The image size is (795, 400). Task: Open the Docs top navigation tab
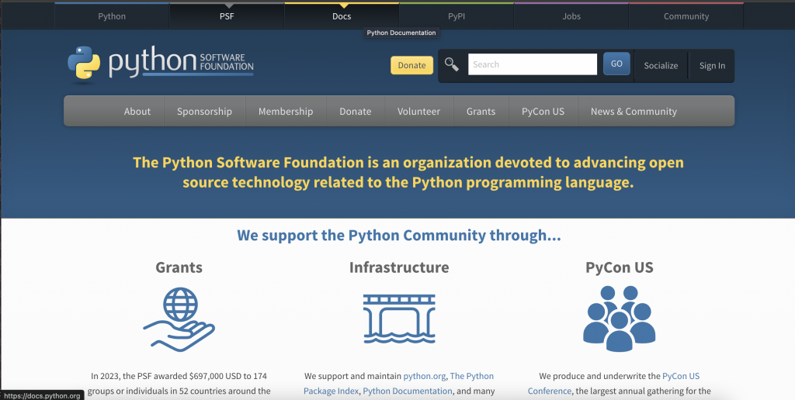pyautogui.click(x=342, y=16)
